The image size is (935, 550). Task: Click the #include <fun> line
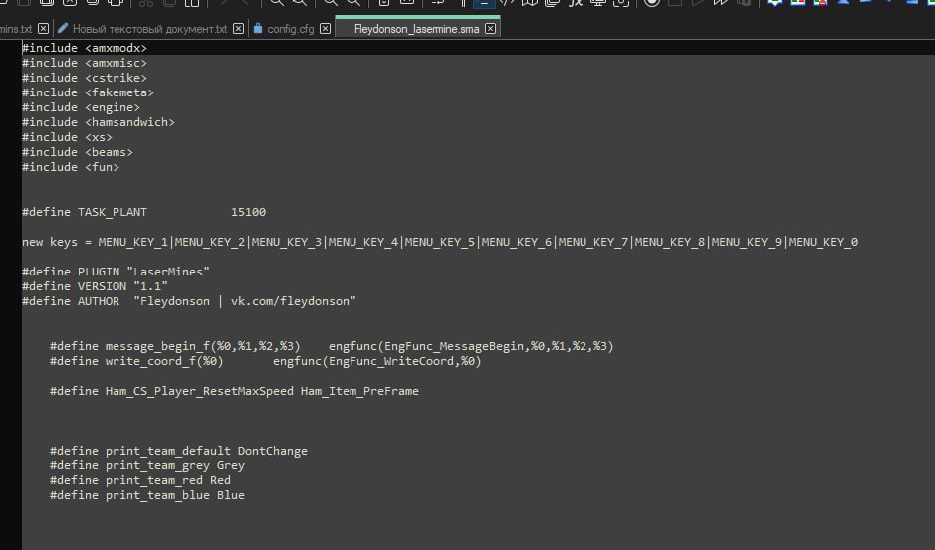[71, 167]
